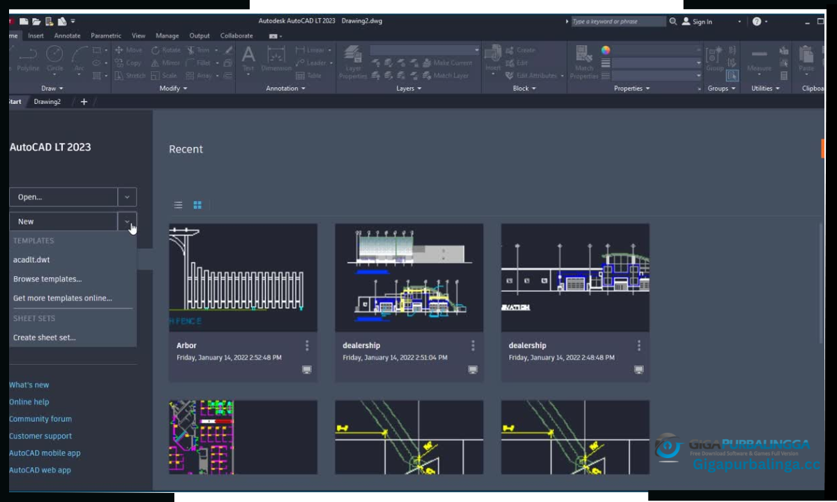Open the Arbor drawing thumbnail
837x502 pixels.
pos(243,277)
